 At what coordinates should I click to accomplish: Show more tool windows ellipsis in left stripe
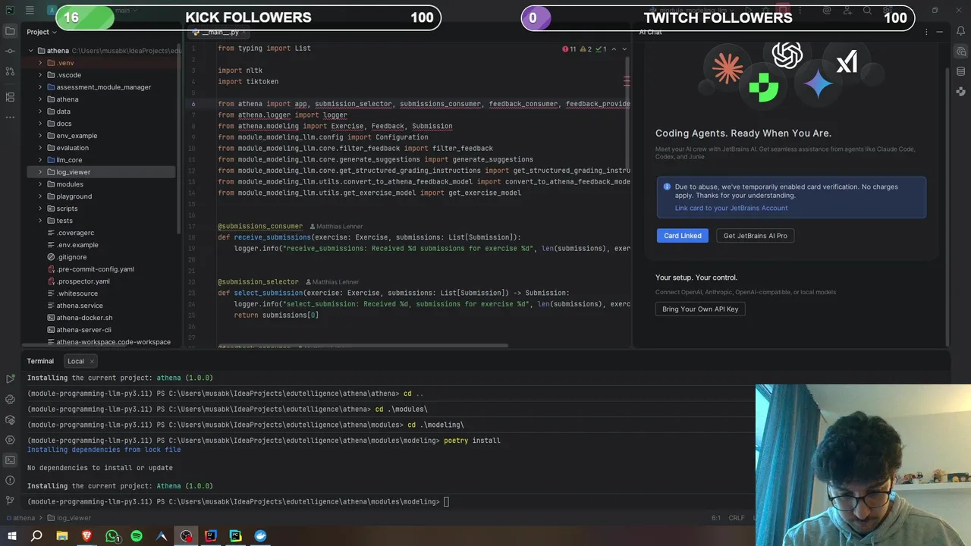coord(10,117)
